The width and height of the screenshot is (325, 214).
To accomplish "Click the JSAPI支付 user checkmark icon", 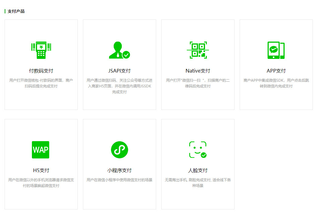I will point(119,50).
